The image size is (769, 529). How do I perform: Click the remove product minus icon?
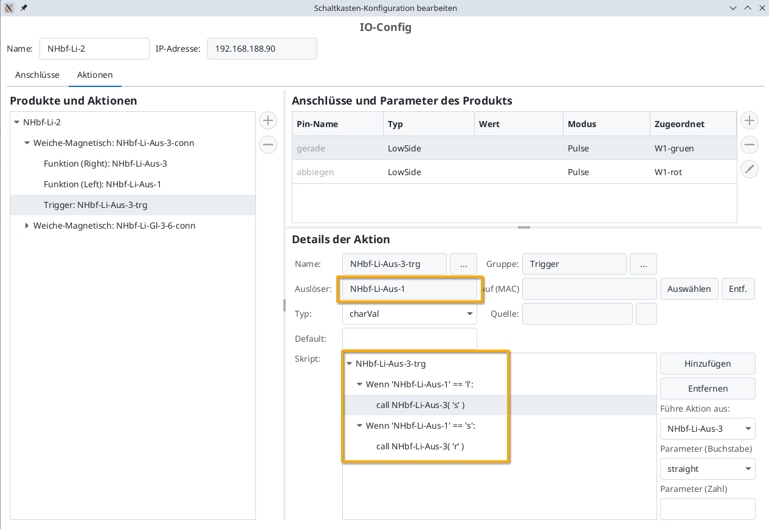tap(268, 145)
